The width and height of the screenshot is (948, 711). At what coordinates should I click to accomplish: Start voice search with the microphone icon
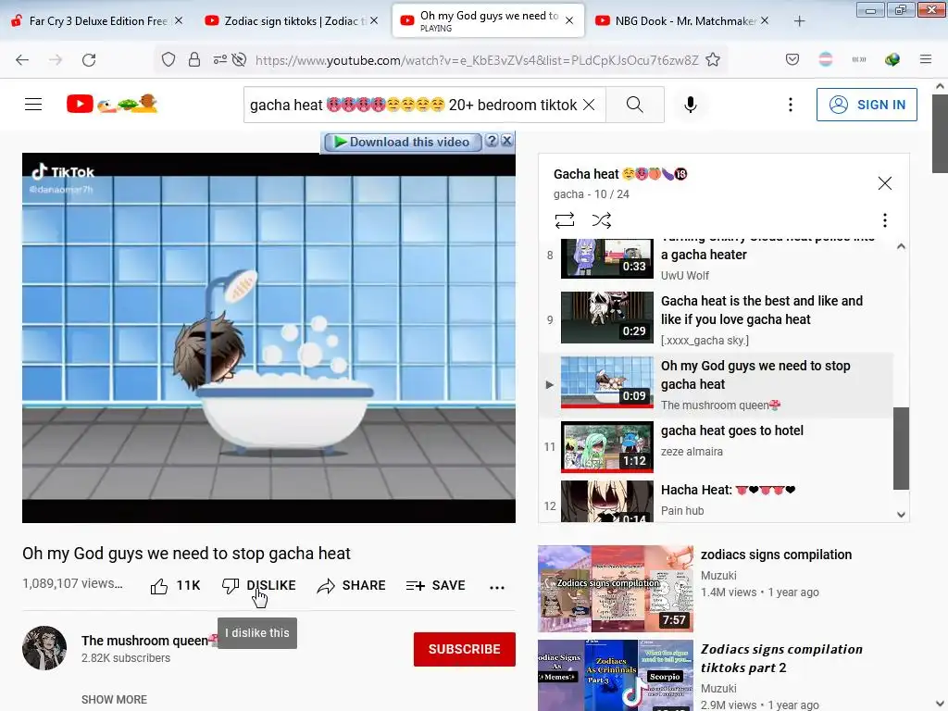pyautogui.click(x=691, y=105)
